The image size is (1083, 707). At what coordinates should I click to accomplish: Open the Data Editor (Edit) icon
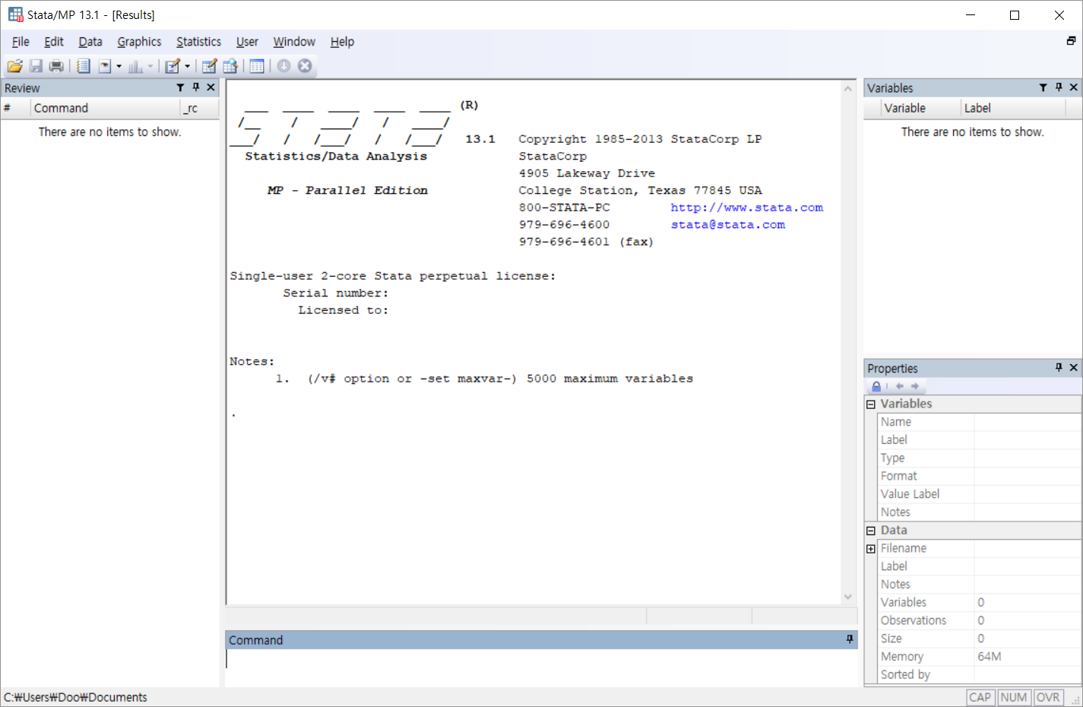click(x=209, y=66)
